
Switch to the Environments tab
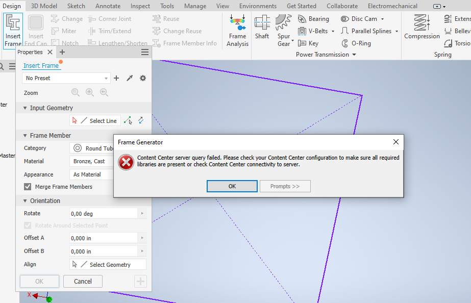pos(258,6)
